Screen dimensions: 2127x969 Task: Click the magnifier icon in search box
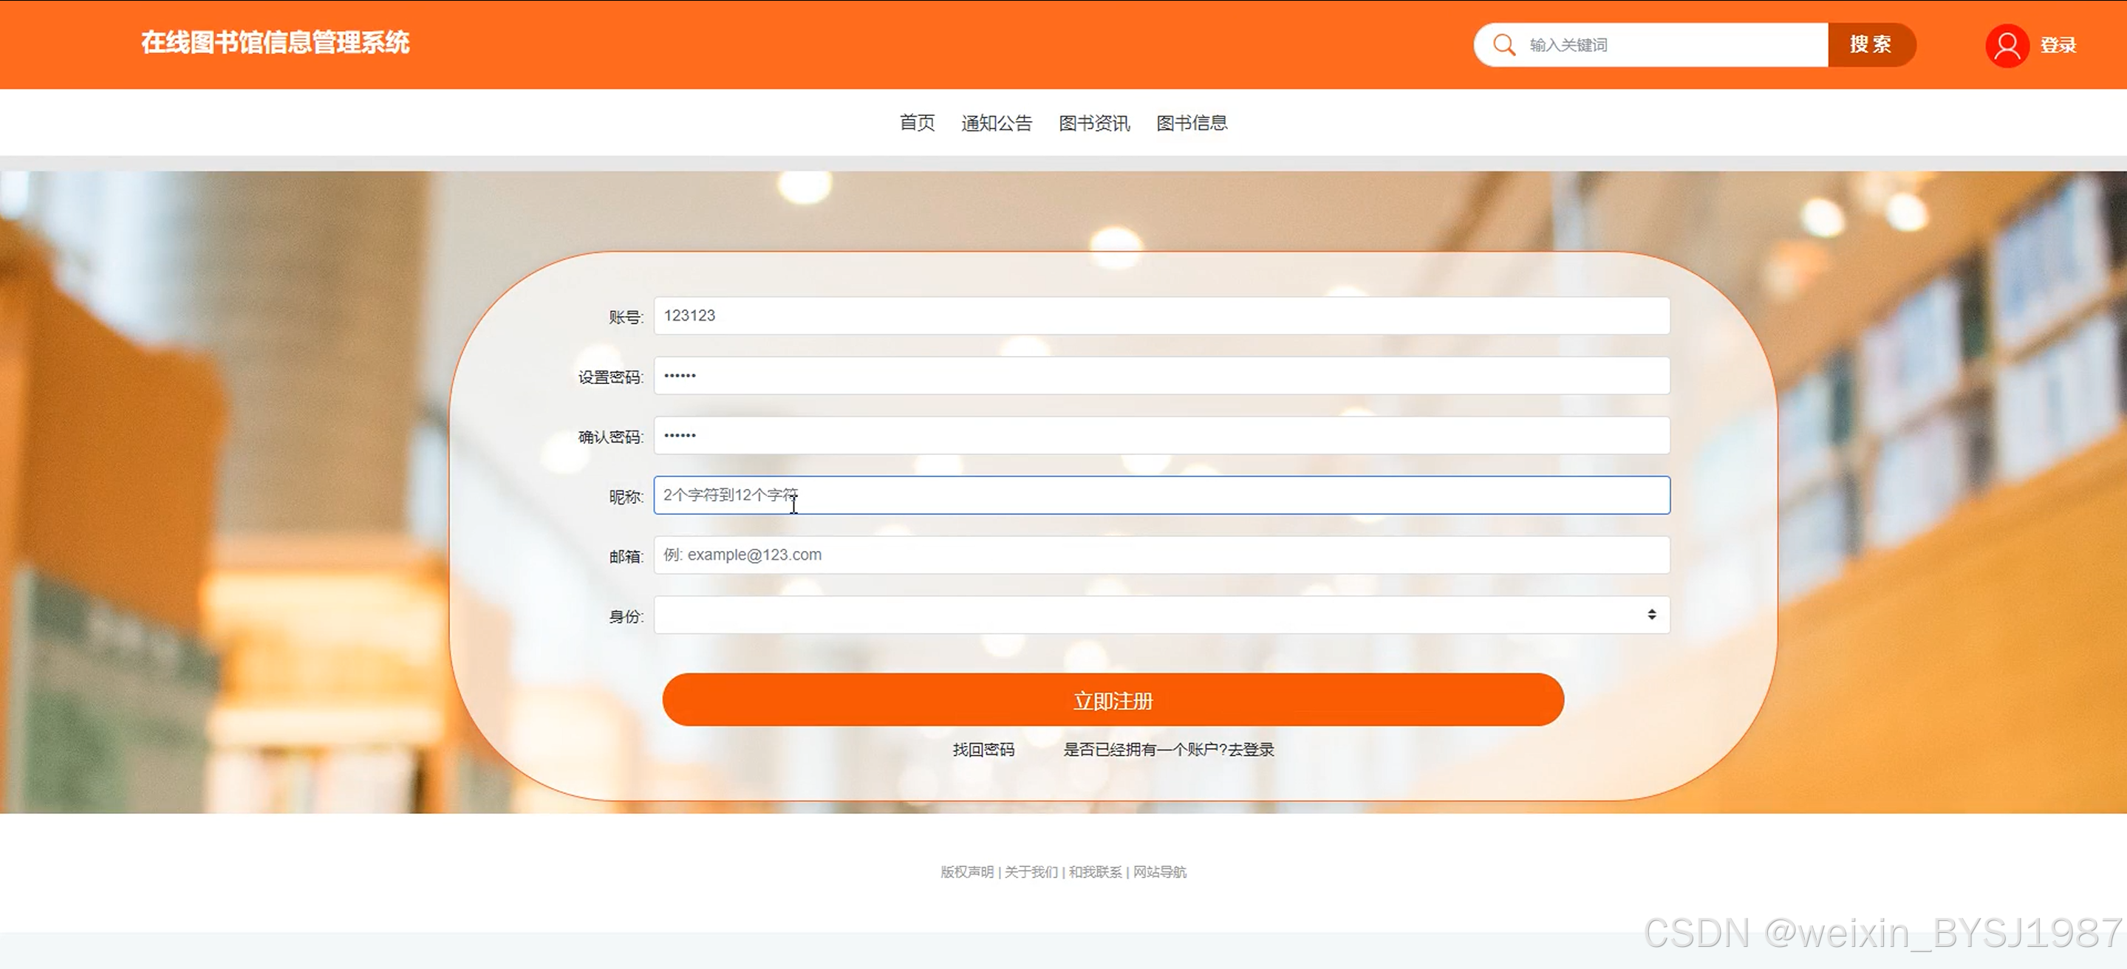point(1503,44)
